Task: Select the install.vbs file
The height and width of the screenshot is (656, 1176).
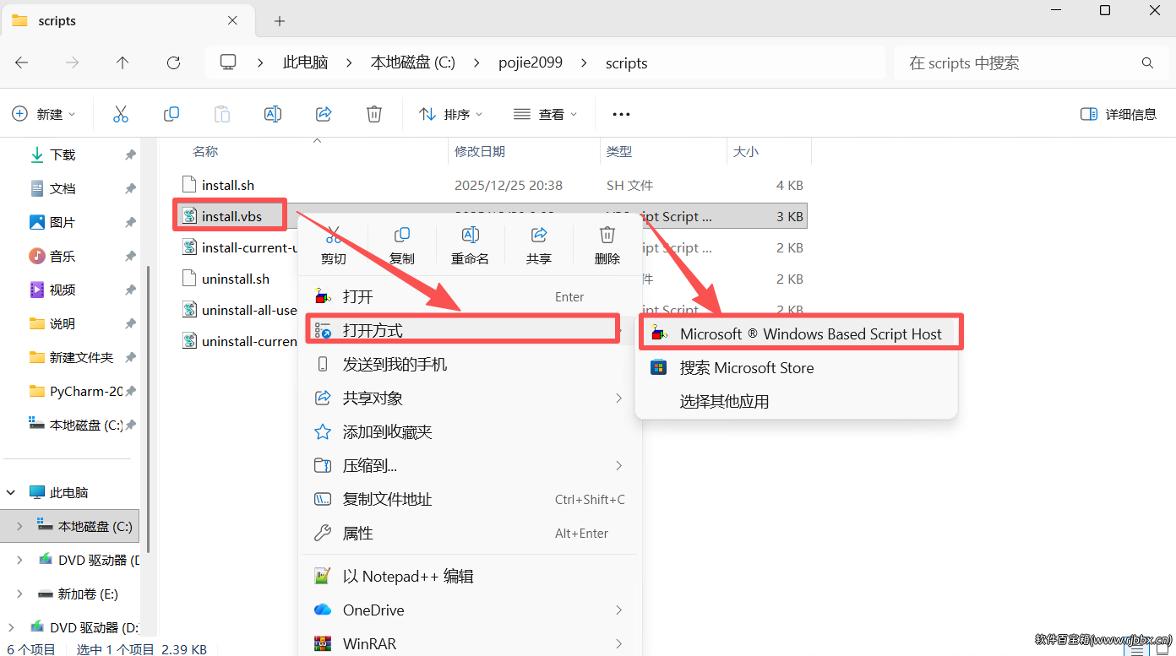Action: tap(231, 216)
